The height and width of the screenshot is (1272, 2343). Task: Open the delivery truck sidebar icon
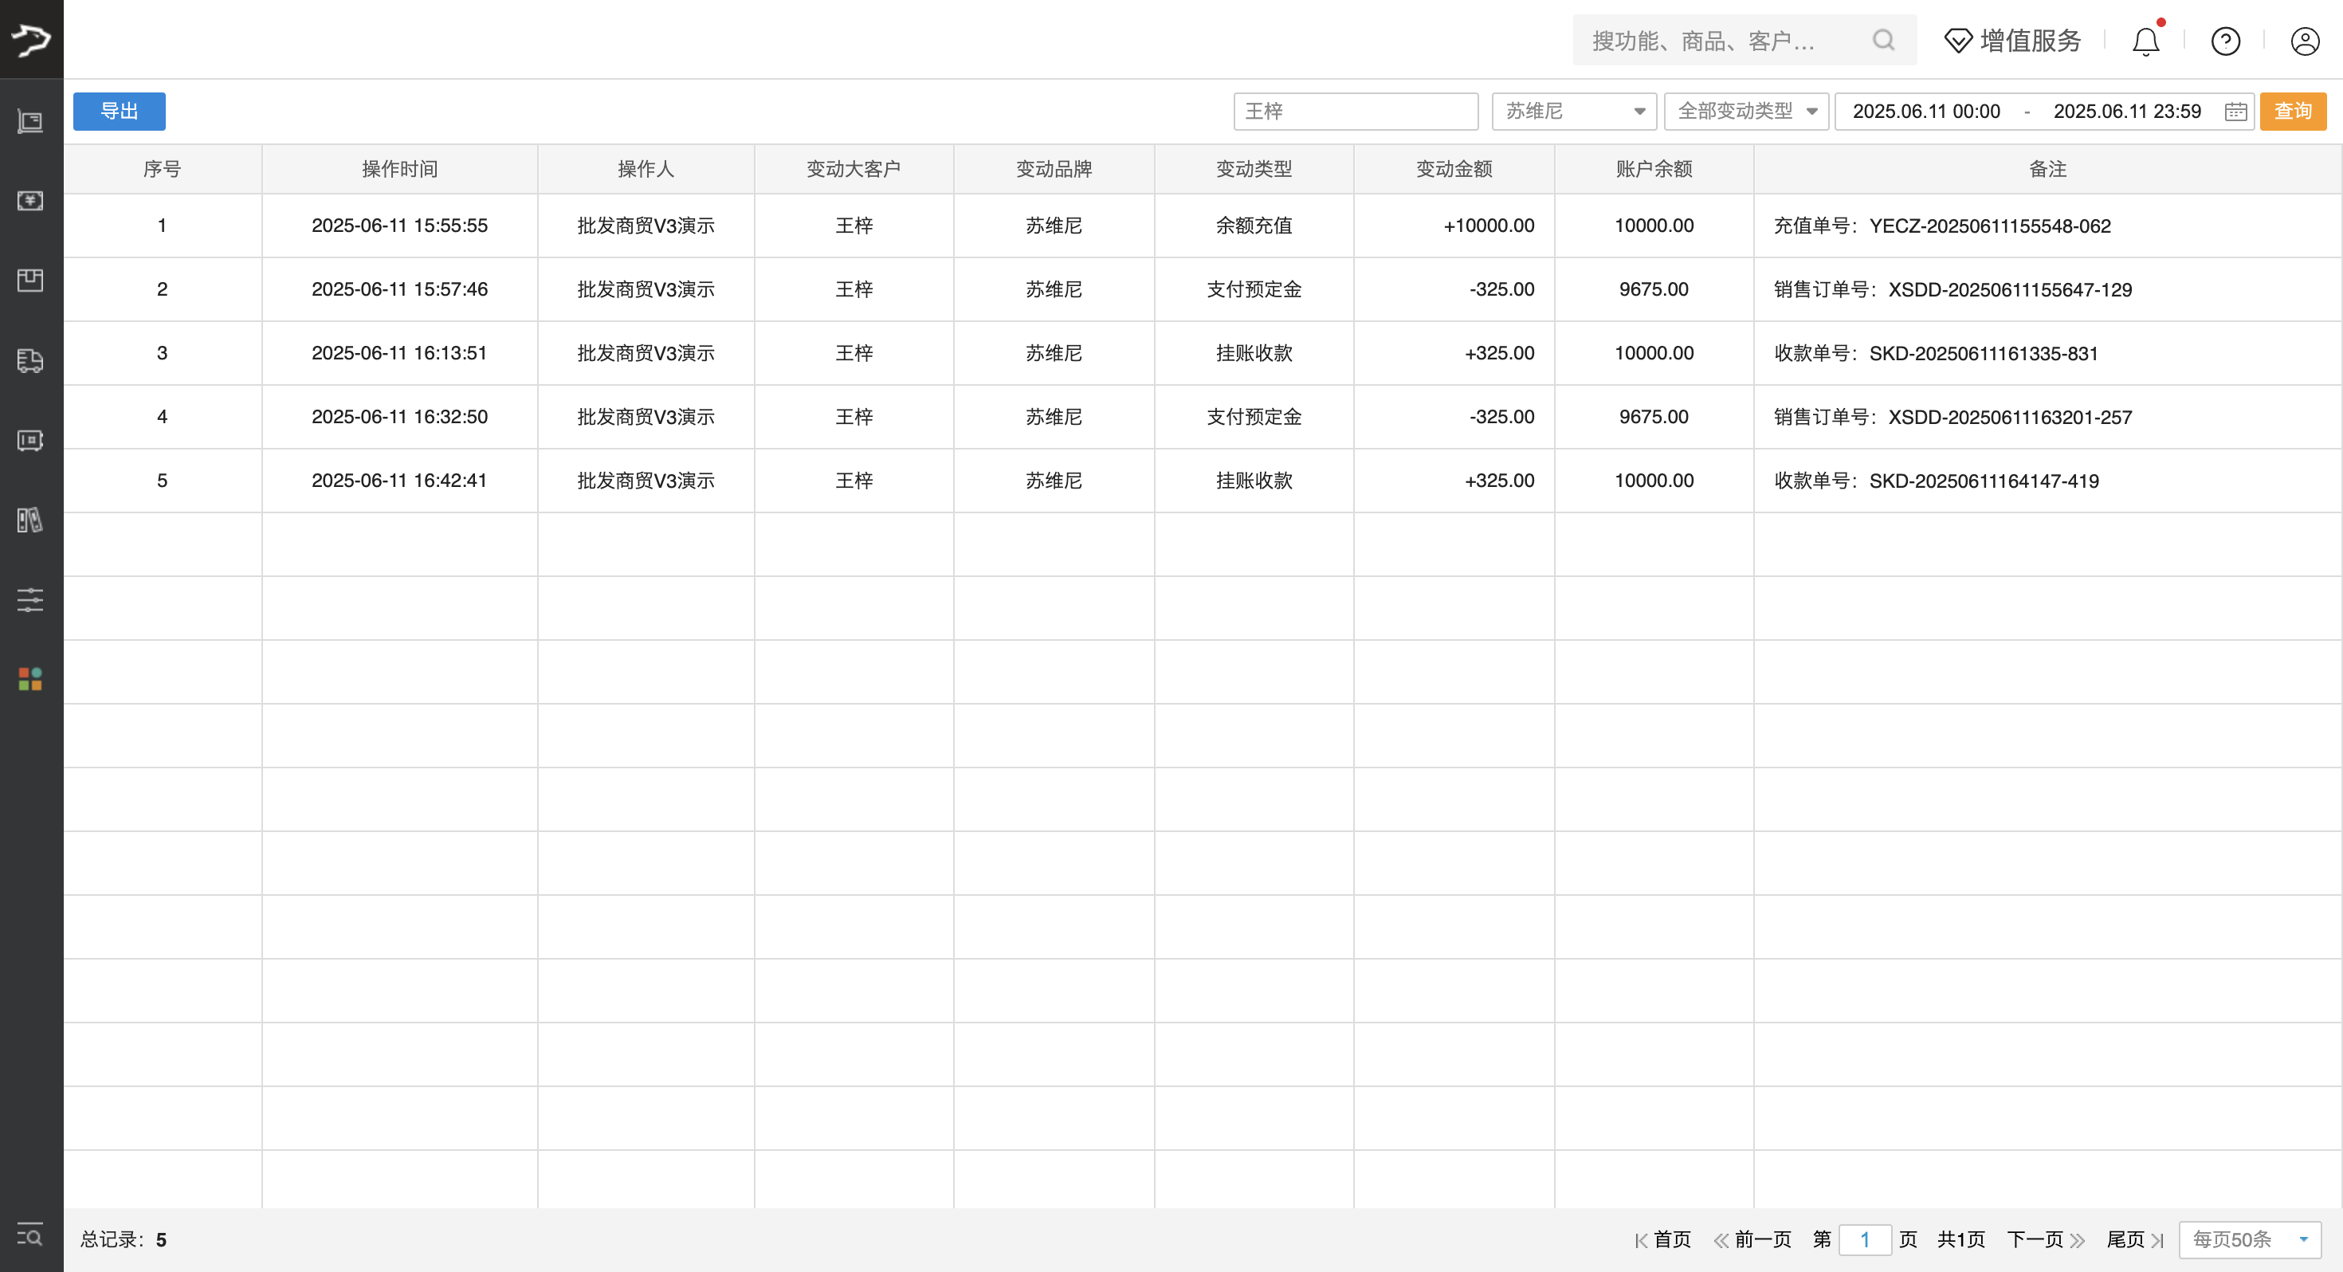(x=30, y=360)
